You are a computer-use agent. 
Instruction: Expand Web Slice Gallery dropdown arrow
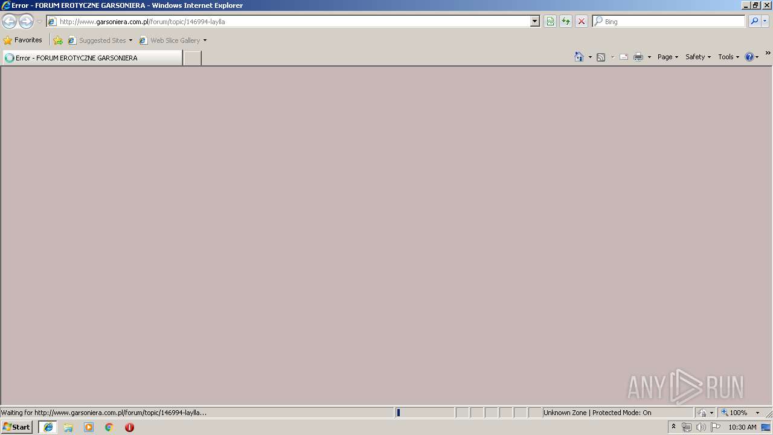point(205,40)
